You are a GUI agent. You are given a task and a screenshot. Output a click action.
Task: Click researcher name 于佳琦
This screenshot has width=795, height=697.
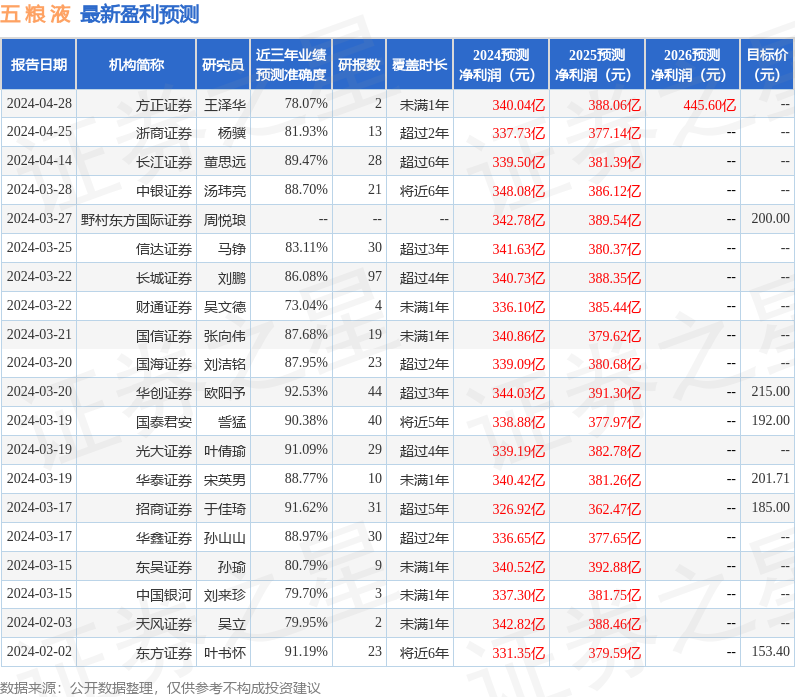[225, 510]
